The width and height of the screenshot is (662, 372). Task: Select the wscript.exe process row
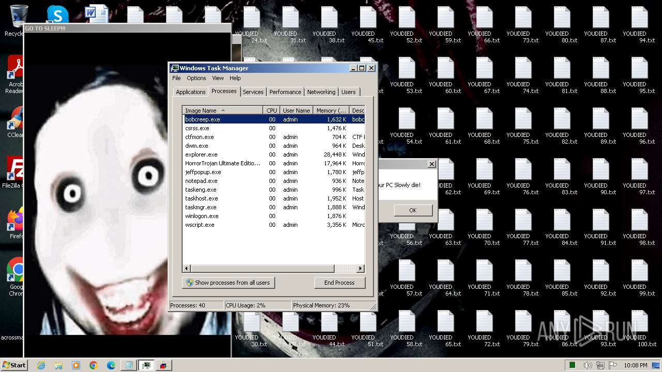point(274,225)
